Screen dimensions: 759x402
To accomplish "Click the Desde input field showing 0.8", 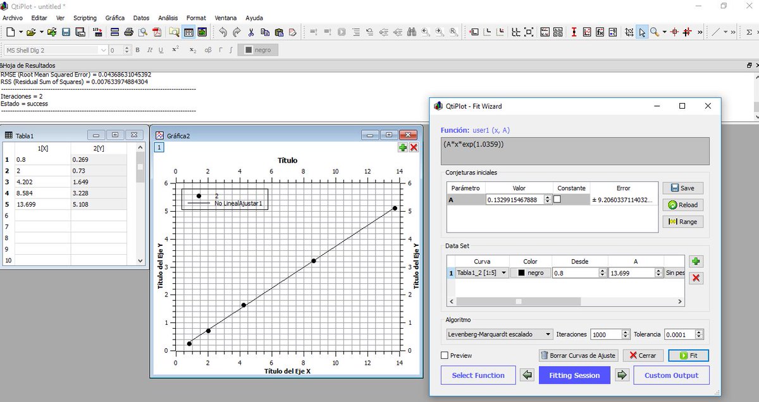I will click(x=579, y=273).
